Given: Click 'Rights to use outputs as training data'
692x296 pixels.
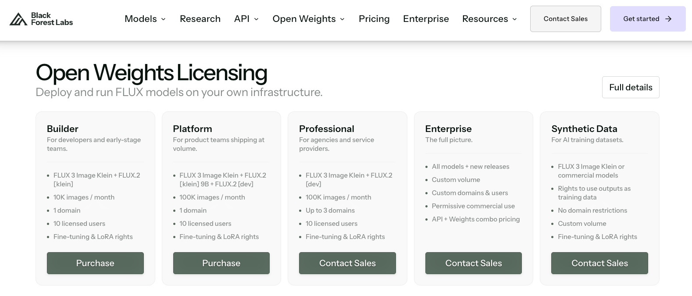Looking at the screenshot, I should tap(594, 193).
